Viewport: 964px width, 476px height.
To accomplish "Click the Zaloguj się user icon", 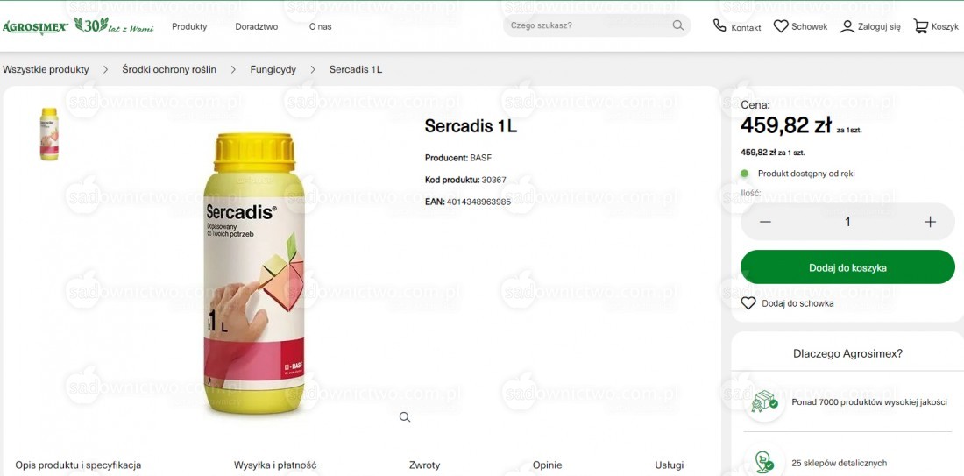I will click(847, 26).
